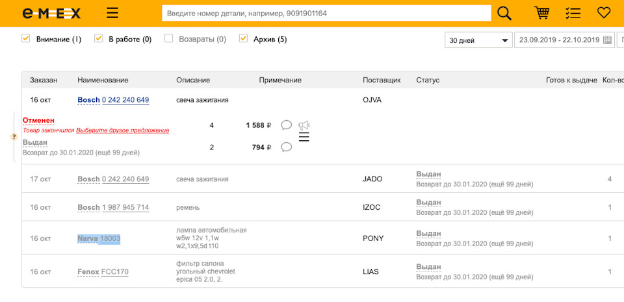Image resolution: width=624 pixels, height=302 pixels.
Task: Open comment bubble for 1 588 ₽ row
Action: click(x=286, y=125)
